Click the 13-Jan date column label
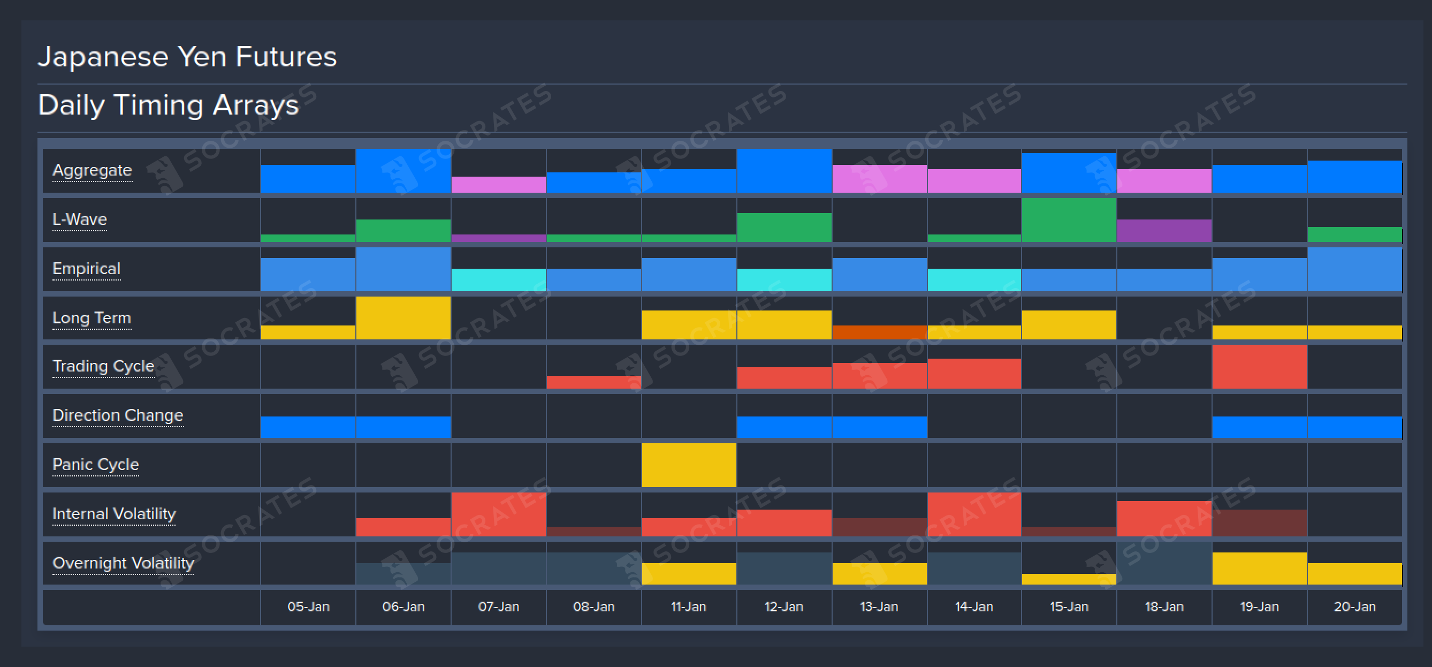1432x667 pixels. [x=879, y=607]
